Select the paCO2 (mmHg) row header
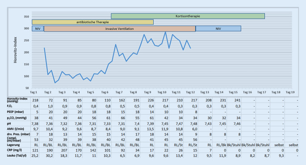Screen dimensions: 306x165 click(x=17, y=118)
